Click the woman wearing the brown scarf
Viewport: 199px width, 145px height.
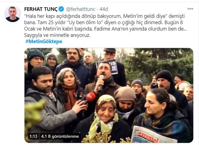pos(69,89)
